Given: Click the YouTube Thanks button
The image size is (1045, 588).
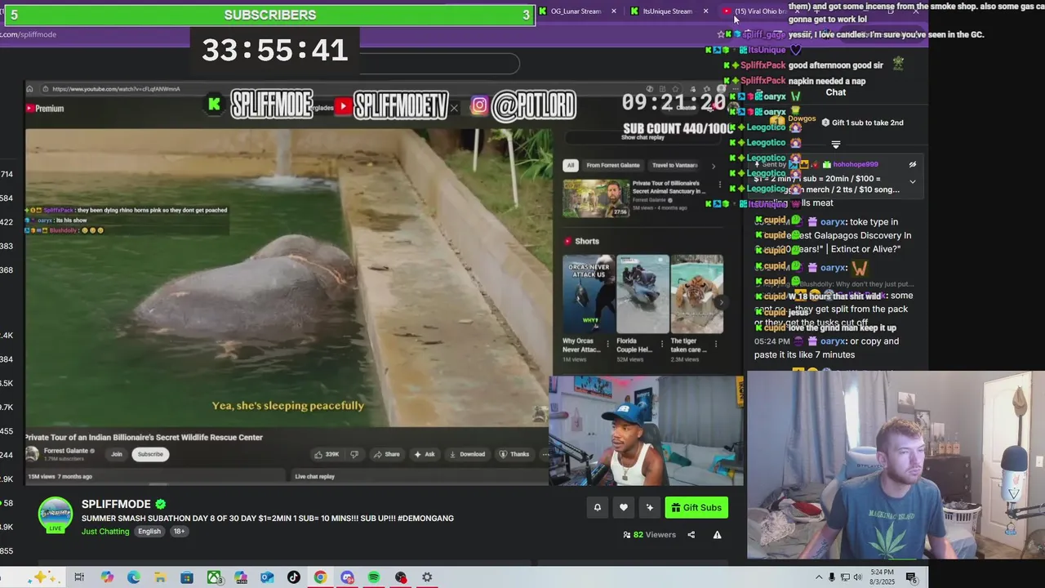Looking at the screenshot, I should tap(514, 454).
